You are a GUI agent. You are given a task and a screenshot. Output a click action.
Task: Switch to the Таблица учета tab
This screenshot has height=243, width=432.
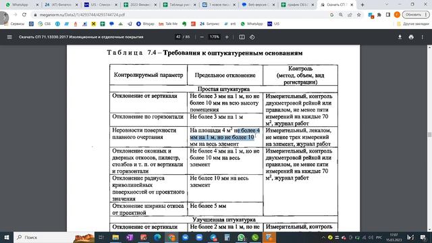pos(180,5)
